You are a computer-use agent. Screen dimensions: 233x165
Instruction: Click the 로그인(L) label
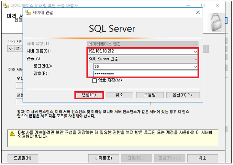tap(43, 66)
